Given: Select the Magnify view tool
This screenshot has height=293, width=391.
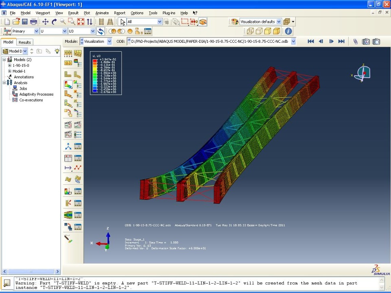Looking at the screenshot, I should pyautogui.click(x=63, y=22).
